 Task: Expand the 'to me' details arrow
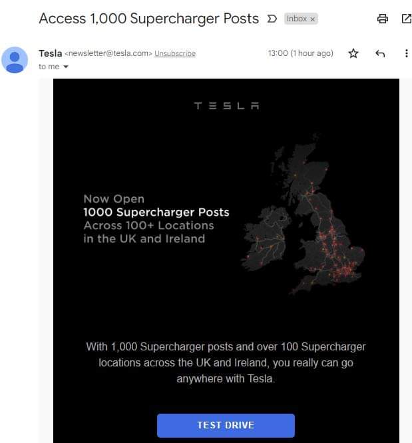(66, 67)
